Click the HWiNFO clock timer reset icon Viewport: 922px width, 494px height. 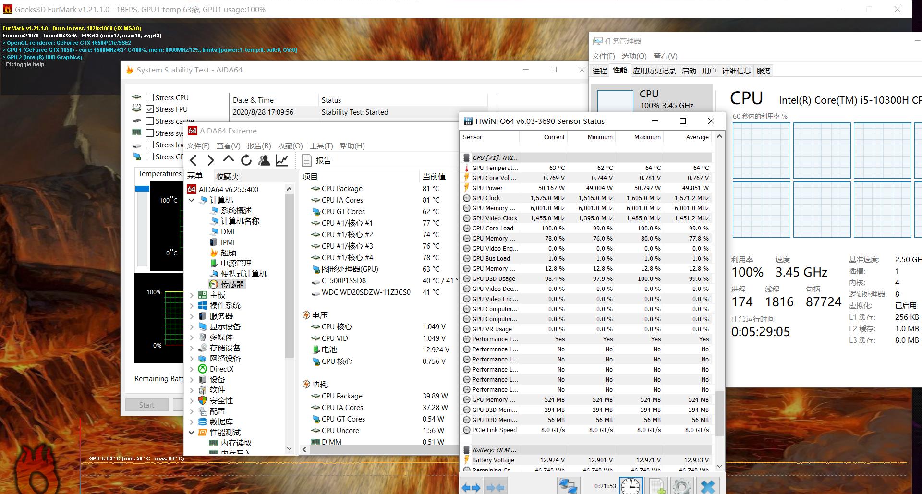click(630, 486)
